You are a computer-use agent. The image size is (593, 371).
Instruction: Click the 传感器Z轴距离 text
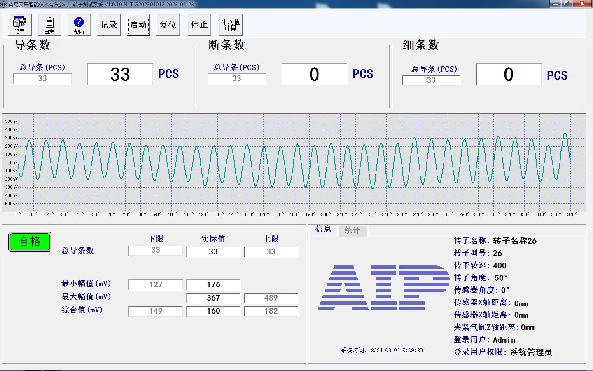pos(491,315)
